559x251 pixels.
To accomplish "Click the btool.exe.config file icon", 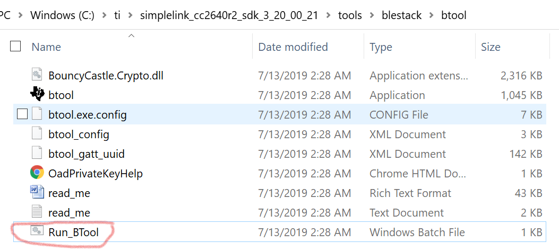I will pos(37,114).
